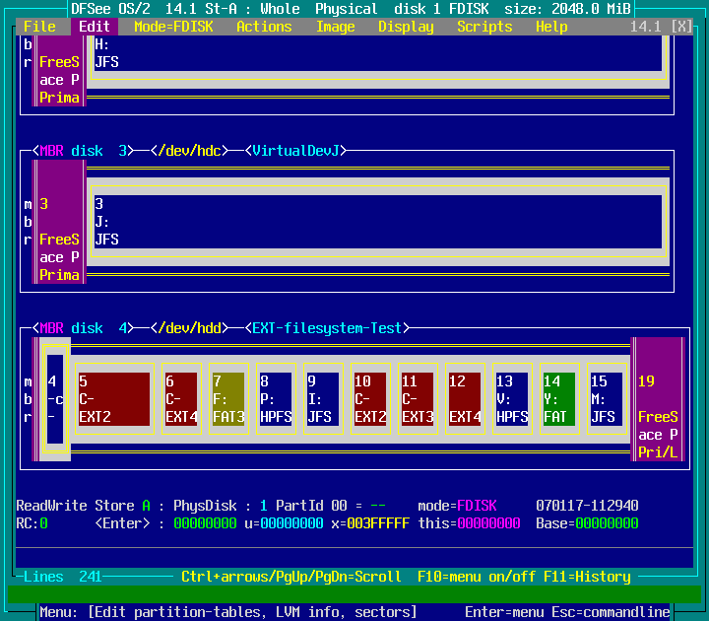Select partition 7 F: FAT32 block
Viewport: 709px width, 621px height.
pyautogui.click(x=228, y=399)
